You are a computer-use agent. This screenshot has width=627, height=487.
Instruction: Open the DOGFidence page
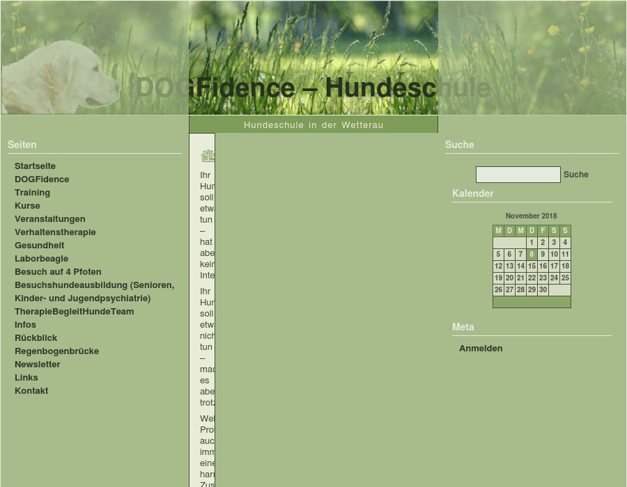[42, 179]
